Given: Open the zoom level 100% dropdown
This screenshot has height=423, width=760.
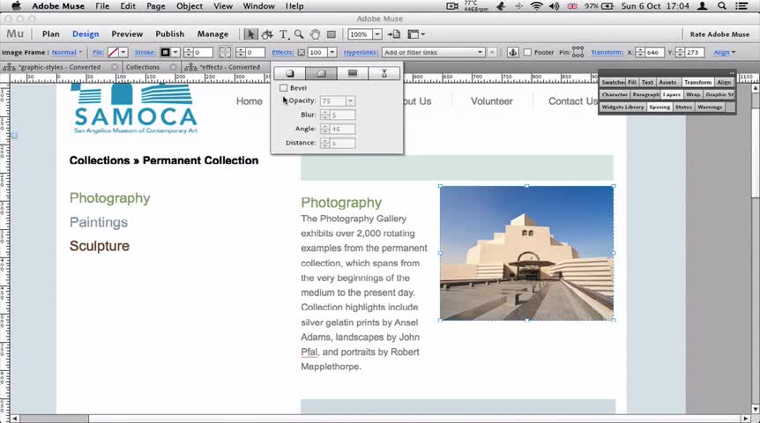Looking at the screenshot, I should coord(376,34).
